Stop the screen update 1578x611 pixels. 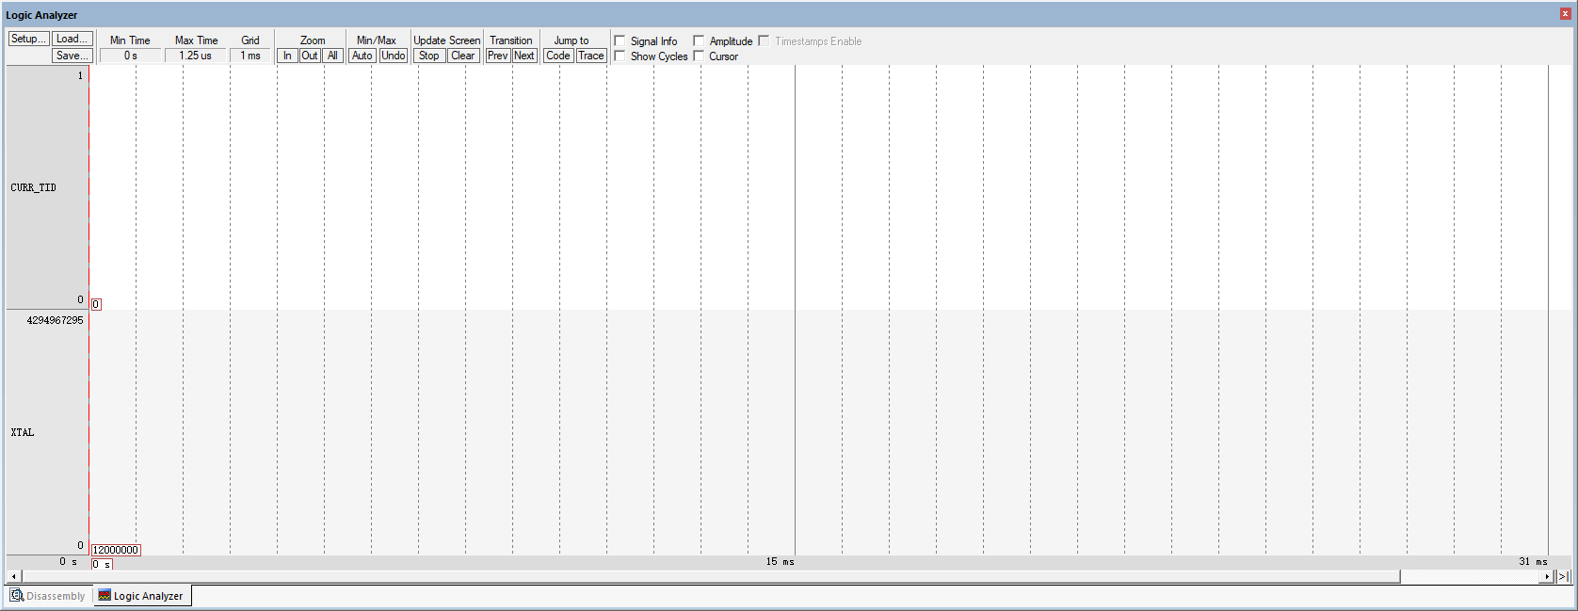coord(429,56)
